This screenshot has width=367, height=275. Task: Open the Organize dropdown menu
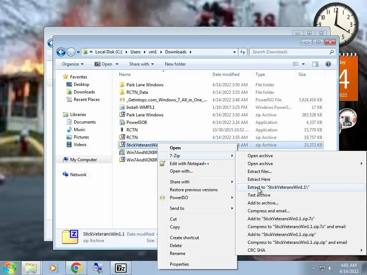coord(72,64)
